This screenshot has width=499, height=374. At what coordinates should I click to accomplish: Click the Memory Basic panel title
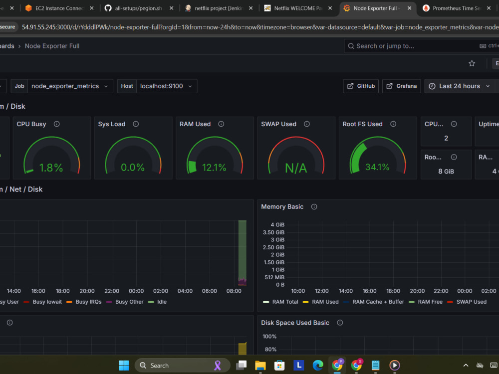click(x=282, y=207)
